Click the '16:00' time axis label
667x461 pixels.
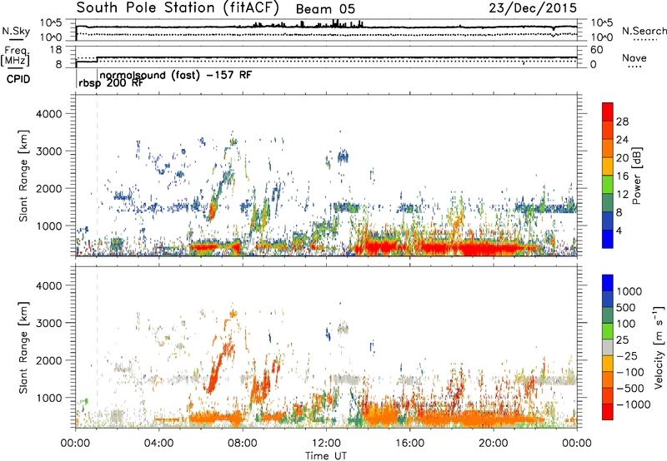pyautogui.click(x=409, y=444)
